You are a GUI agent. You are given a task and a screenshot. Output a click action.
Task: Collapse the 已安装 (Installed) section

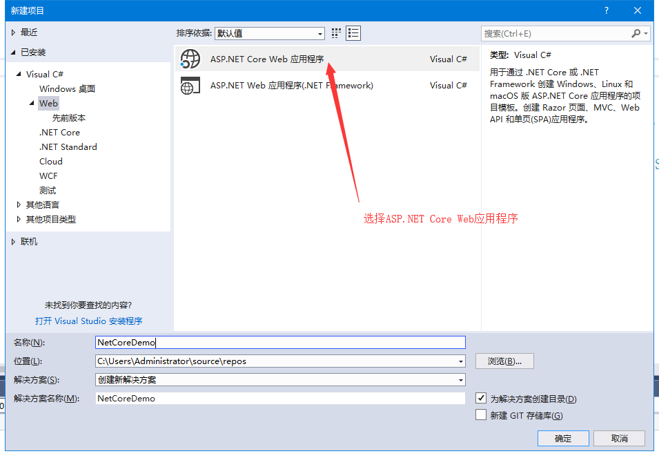coord(13,53)
